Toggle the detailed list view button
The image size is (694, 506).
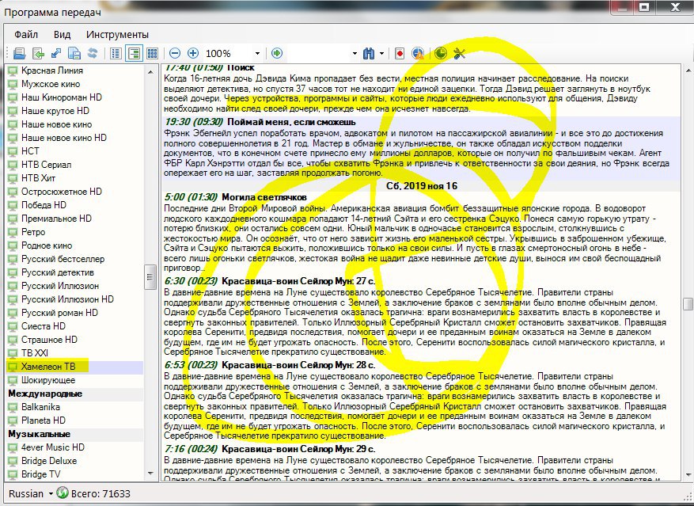(x=134, y=54)
